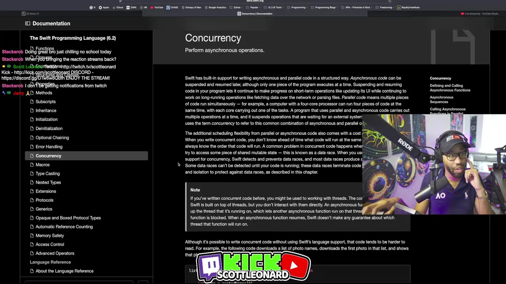
Task: Click the 'Perform asynchronous operations.' subtitle
Action: coord(225,50)
